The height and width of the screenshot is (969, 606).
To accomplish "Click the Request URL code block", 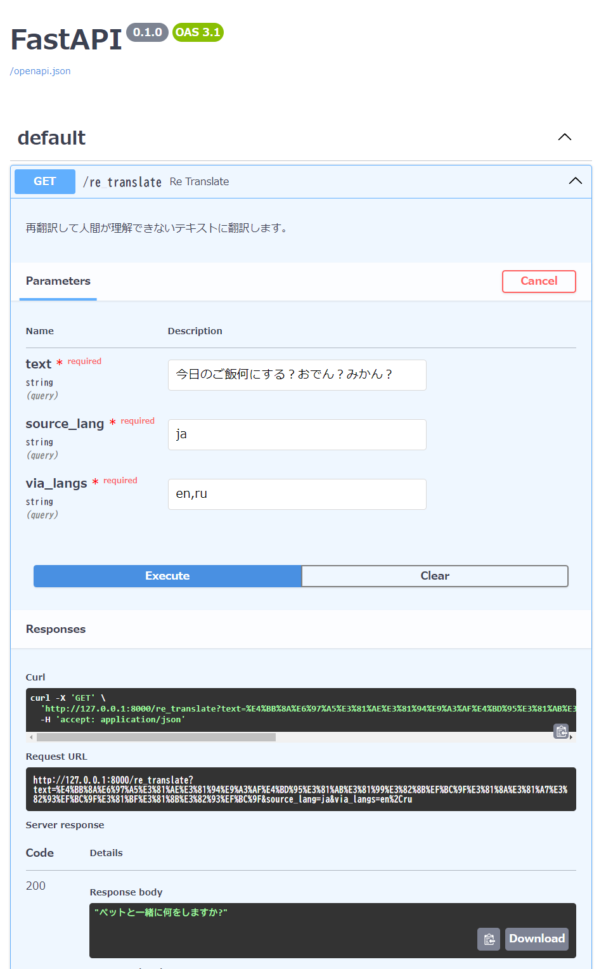I will pyautogui.click(x=300, y=790).
